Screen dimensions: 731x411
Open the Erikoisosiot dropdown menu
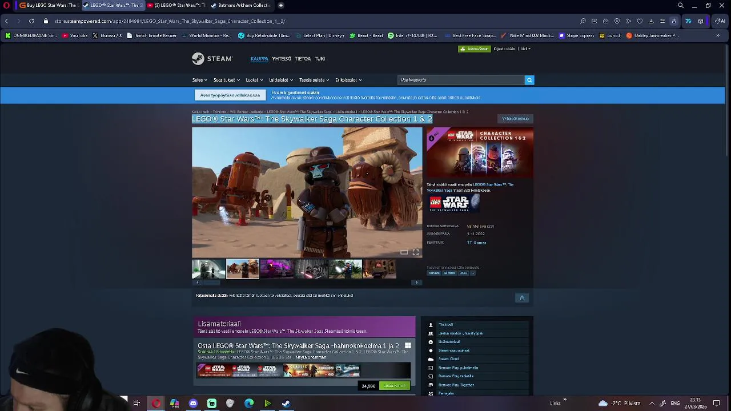click(348, 80)
